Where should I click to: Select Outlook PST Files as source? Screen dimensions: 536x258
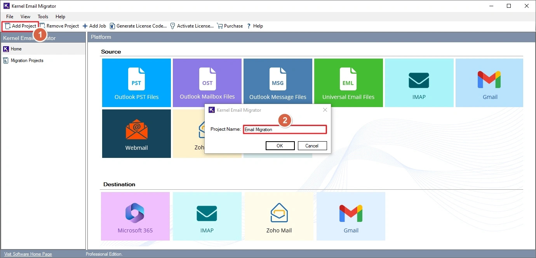click(x=136, y=83)
